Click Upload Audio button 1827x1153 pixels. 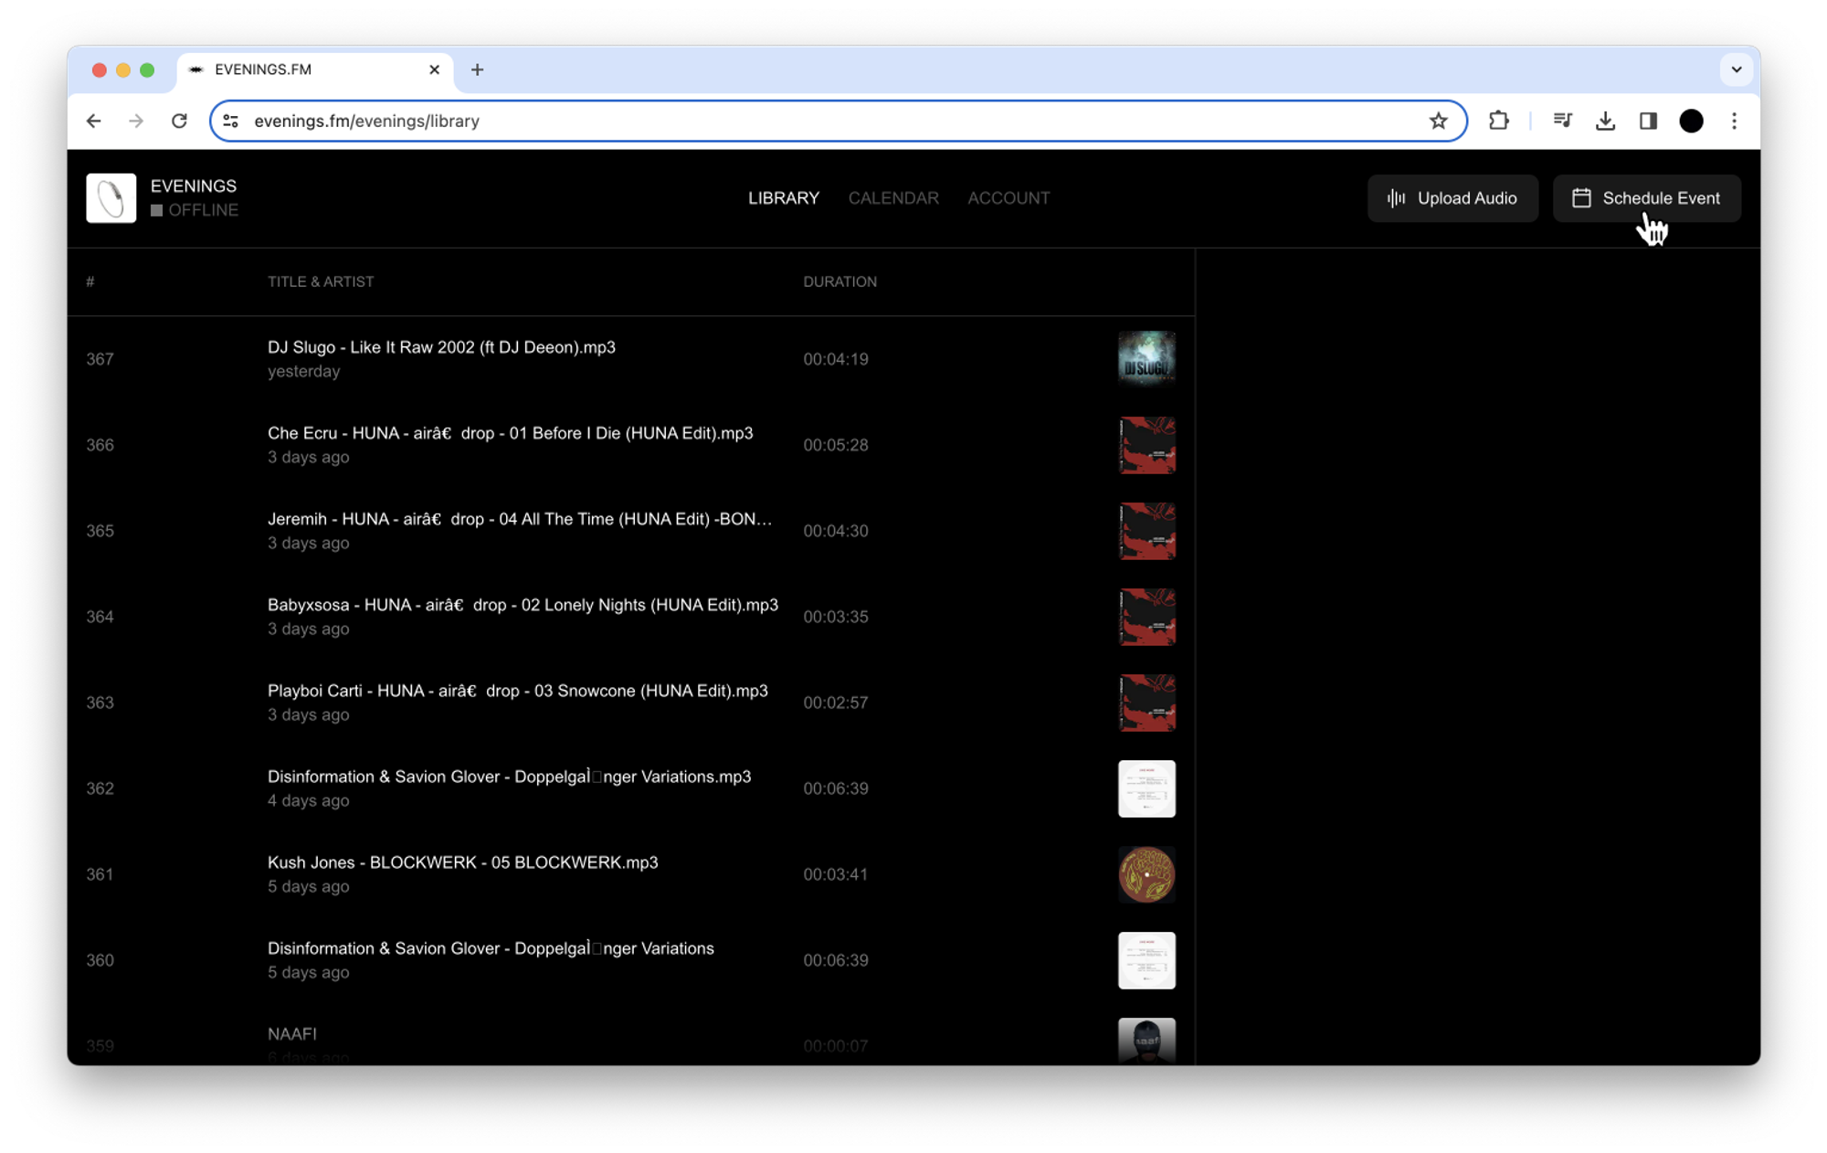pyautogui.click(x=1452, y=198)
